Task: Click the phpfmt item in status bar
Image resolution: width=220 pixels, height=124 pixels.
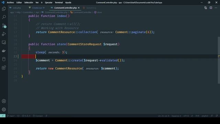Action: (205, 116)
